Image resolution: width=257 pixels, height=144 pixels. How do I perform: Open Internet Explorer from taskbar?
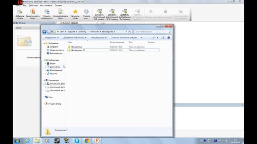pos(27,141)
